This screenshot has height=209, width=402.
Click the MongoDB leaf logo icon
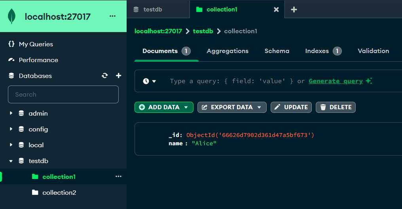tap(11, 16)
